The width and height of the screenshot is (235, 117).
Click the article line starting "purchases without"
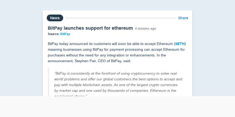(x=107, y=55)
